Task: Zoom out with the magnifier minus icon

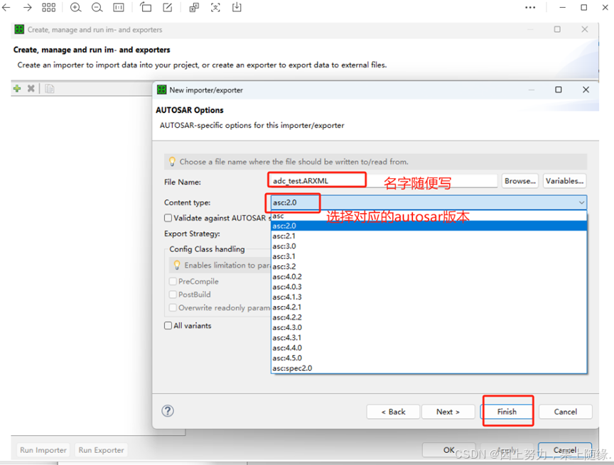Action: (x=97, y=7)
